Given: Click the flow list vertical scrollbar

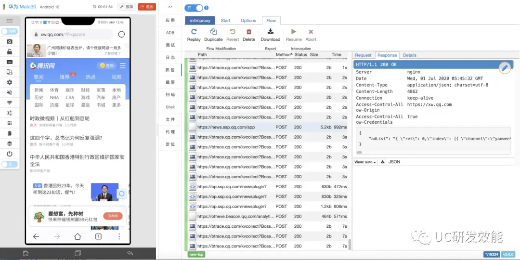Looking at the screenshot, I should tap(349, 245).
